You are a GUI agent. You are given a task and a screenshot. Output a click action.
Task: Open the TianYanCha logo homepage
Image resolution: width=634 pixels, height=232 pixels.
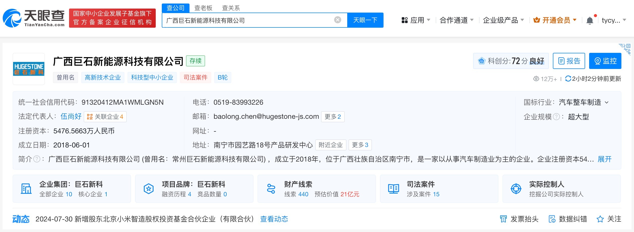point(34,18)
